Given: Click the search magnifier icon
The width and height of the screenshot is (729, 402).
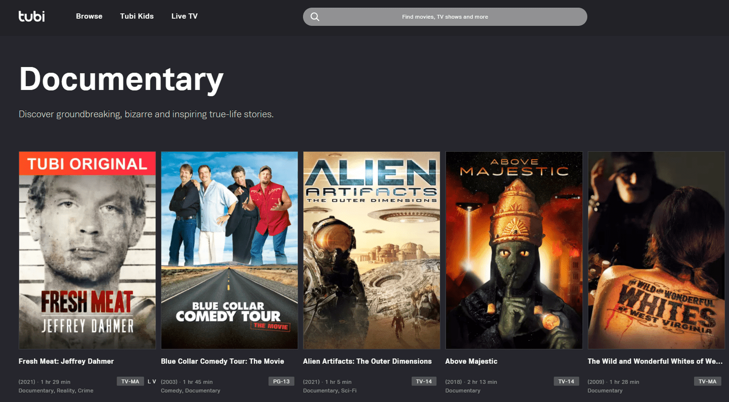Looking at the screenshot, I should [315, 17].
